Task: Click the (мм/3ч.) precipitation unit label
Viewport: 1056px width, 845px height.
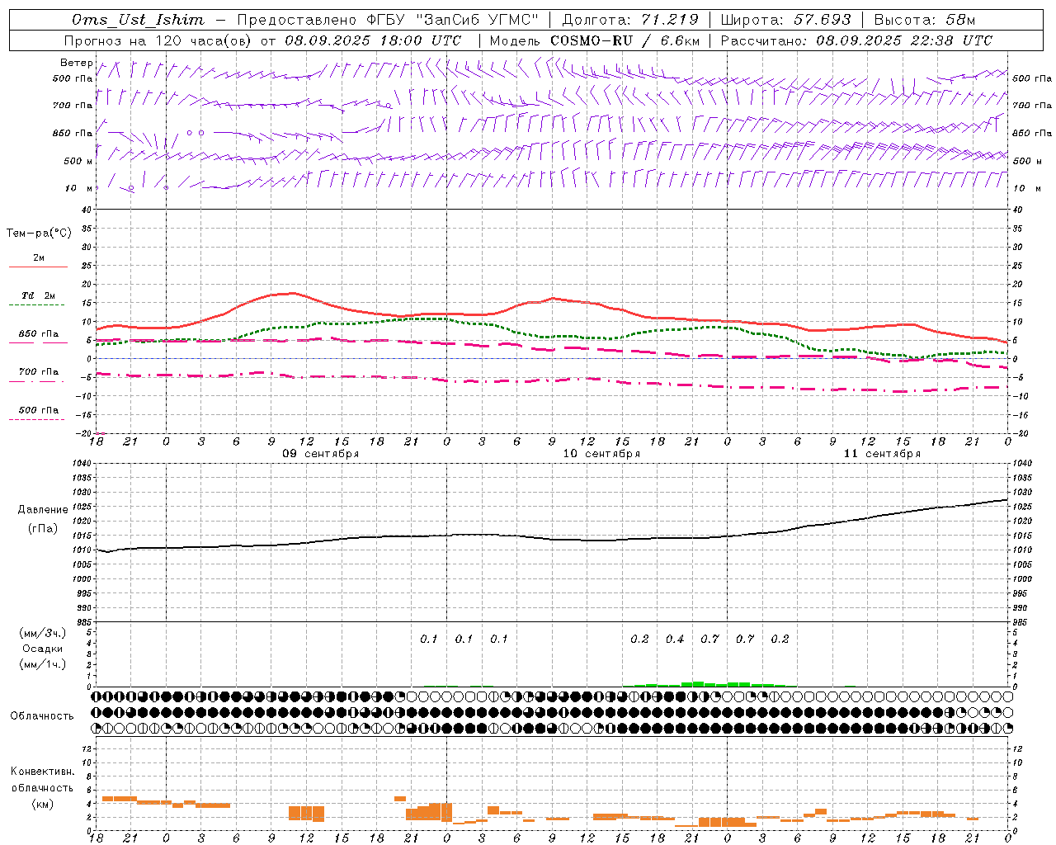Action: [x=43, y=633]
